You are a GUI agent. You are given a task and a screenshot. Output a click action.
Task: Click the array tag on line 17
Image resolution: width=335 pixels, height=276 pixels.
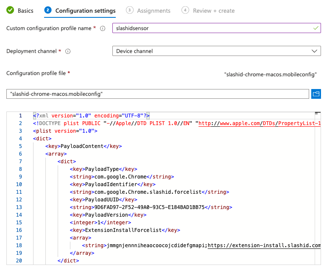tap(81, 238)
